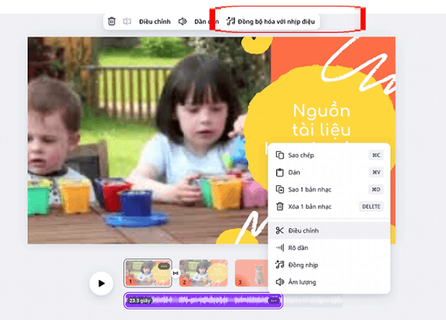Play the video with the play button
446x320 pixels.
(102, 283)
